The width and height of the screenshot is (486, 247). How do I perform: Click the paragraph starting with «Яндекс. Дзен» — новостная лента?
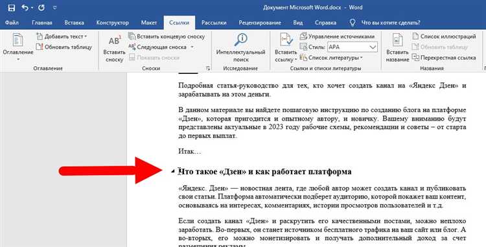pyautogui.click(x=322, y=197)
